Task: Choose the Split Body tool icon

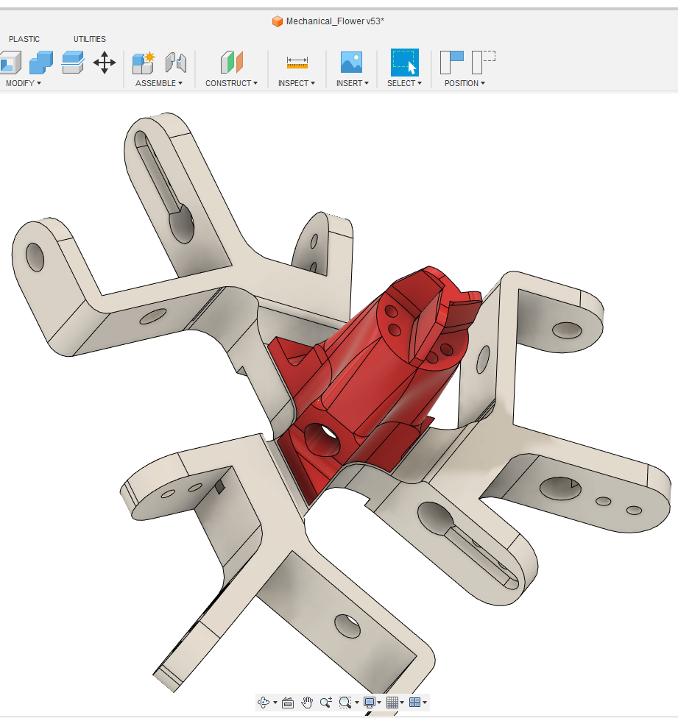Action: 72,63
